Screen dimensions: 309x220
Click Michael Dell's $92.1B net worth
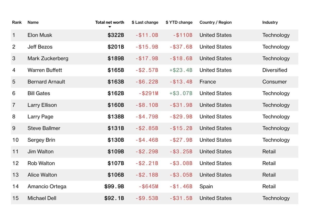click(x=114, y=198)
